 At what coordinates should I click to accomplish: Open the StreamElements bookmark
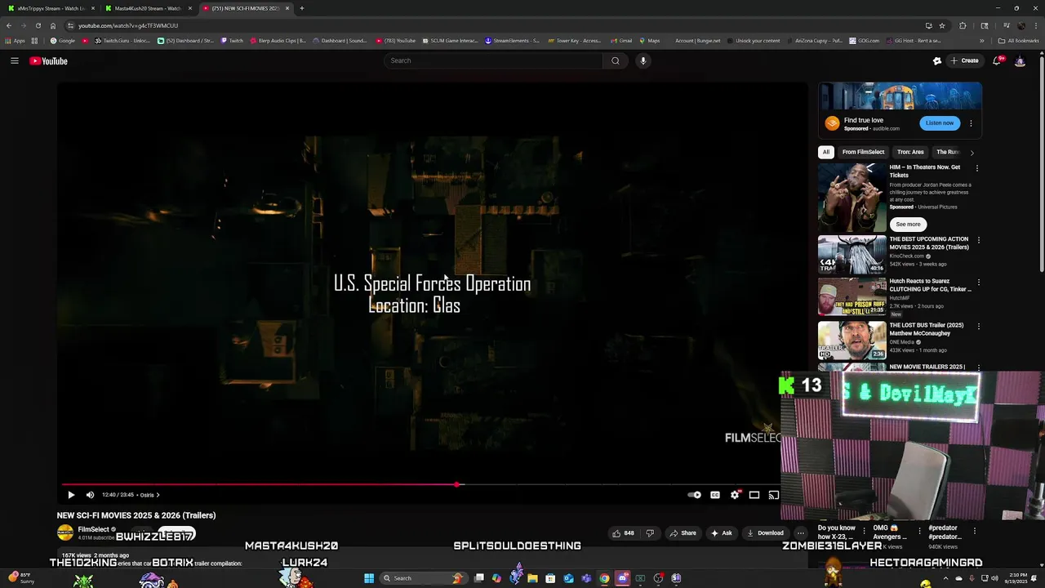tap(512, 41)
